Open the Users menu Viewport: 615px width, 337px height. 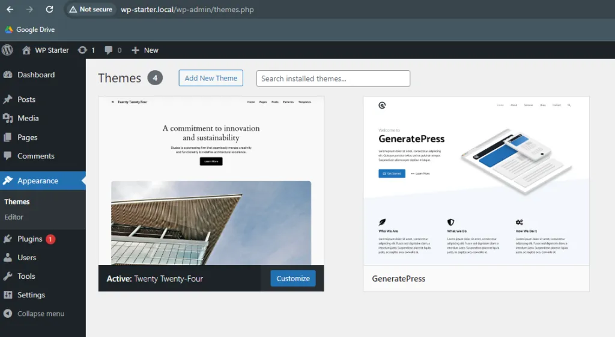(x=26, y=257)
